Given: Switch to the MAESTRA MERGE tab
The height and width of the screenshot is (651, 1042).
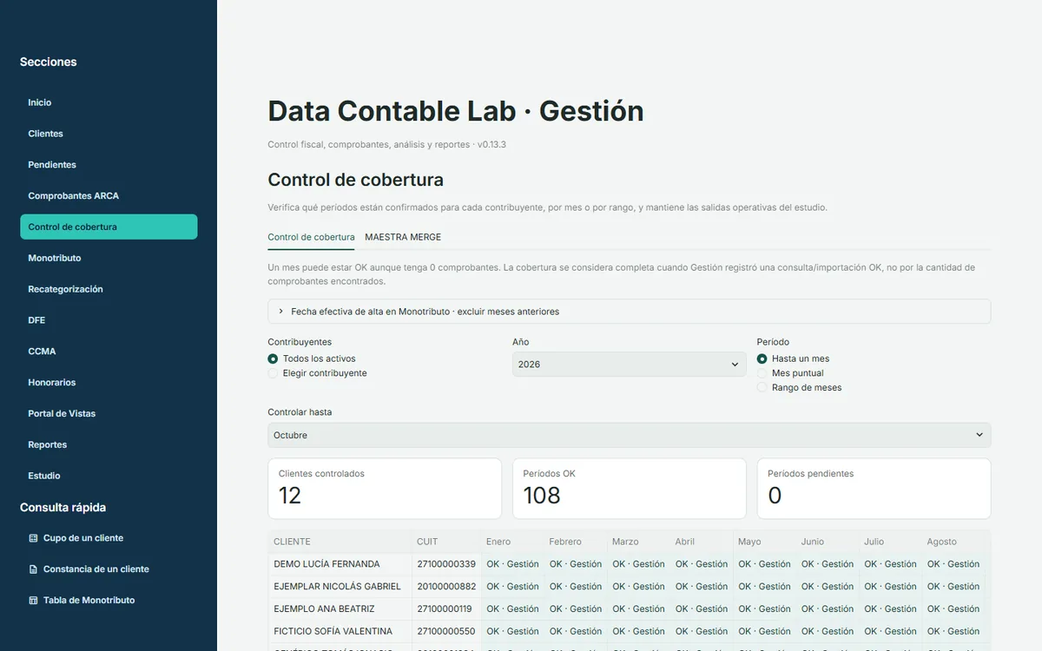Looking at the screenshot, I should pos(403,237).
